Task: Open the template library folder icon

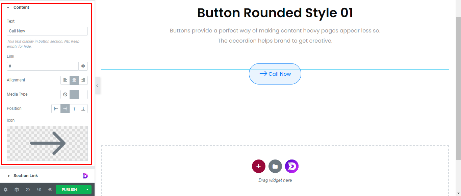Action: click(x=275, y=166)
